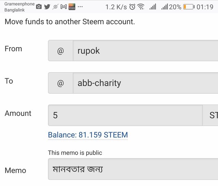The height and width of the screenshot is (186, 218).
Task: Tap the 01:19 clock in status bar
Action: click(x=205, y=7)
